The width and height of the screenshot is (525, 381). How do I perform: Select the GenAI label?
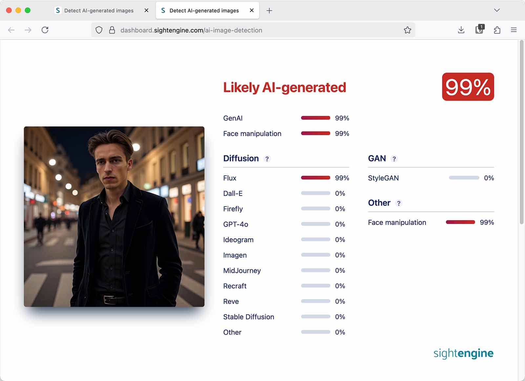(x=233, y=118)
